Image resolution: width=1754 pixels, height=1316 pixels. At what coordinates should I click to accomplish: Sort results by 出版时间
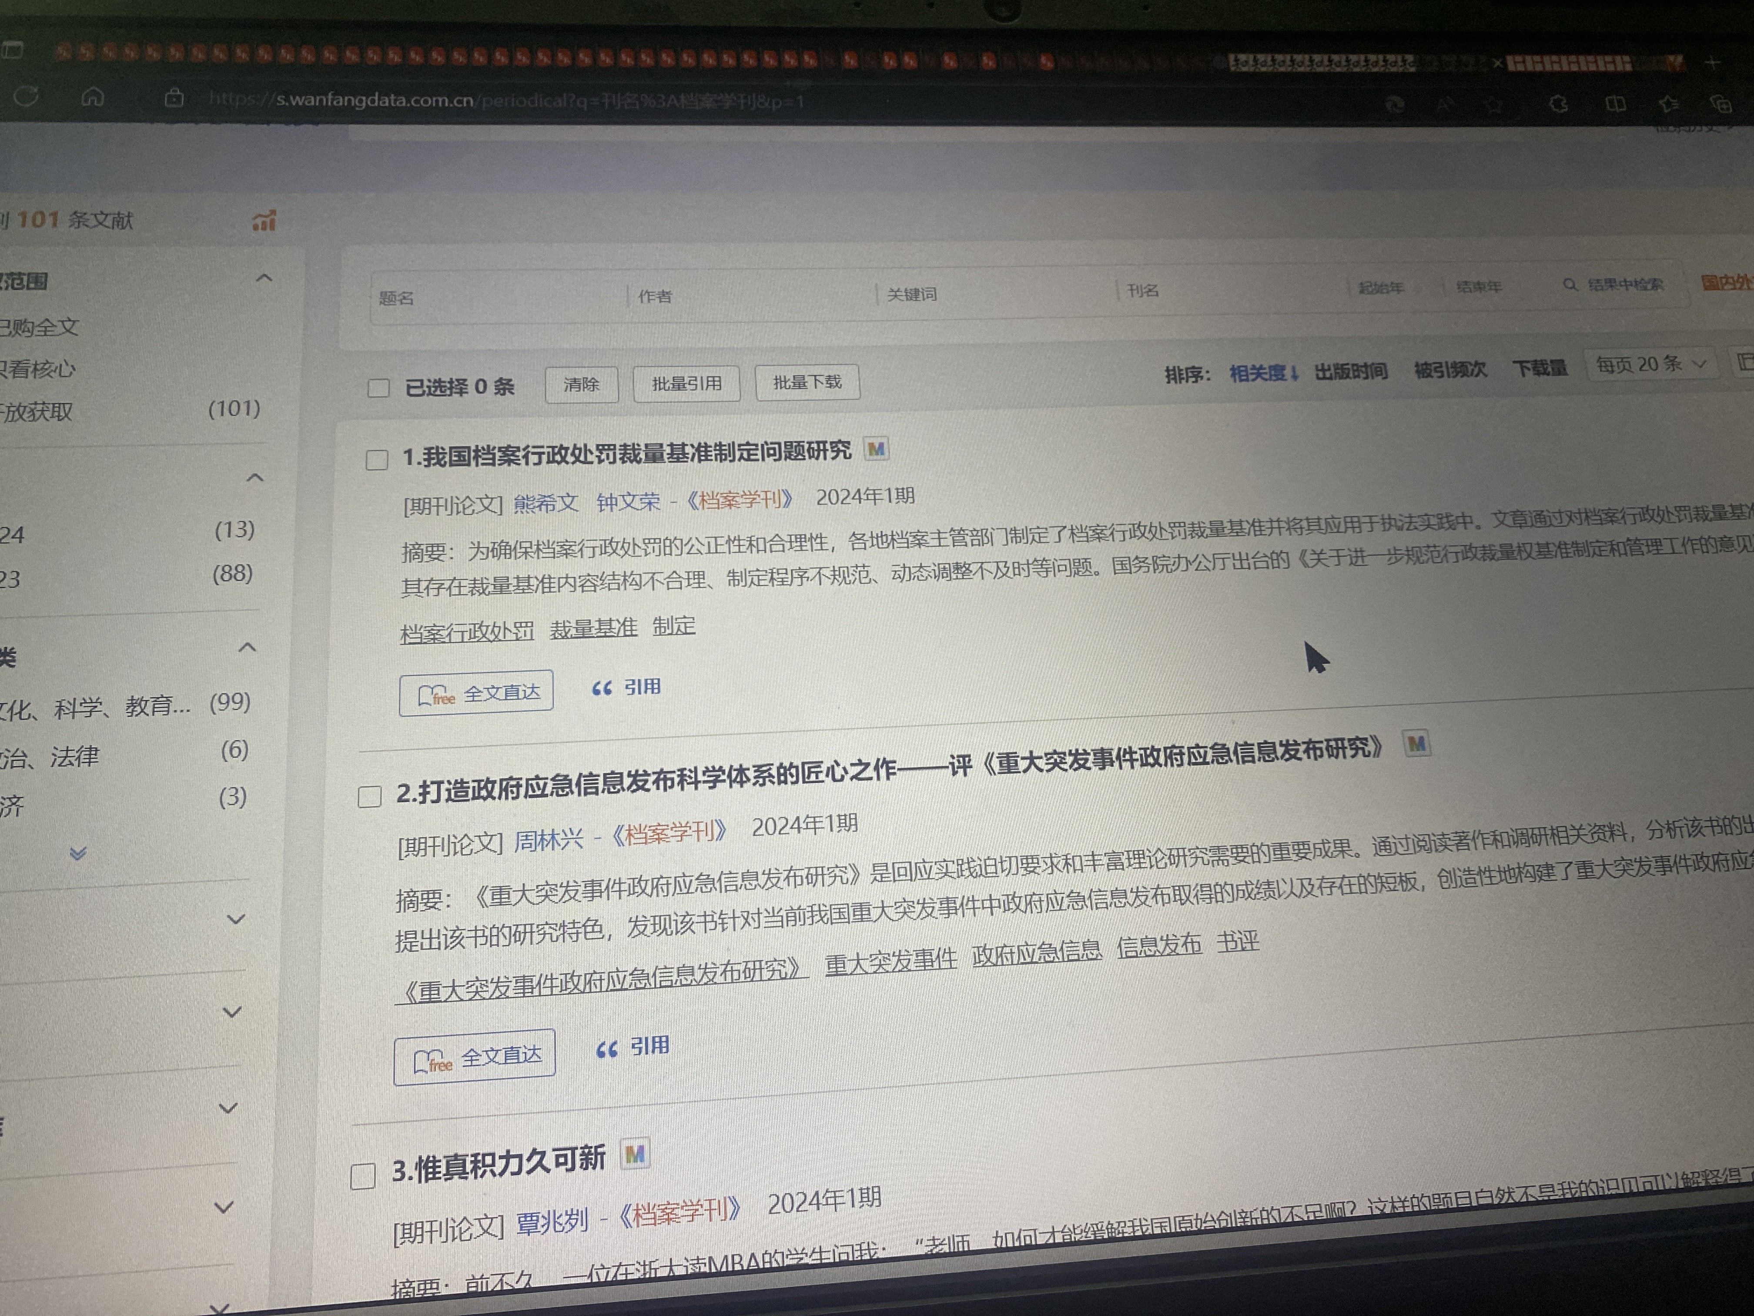click(x=1350, y=371)
